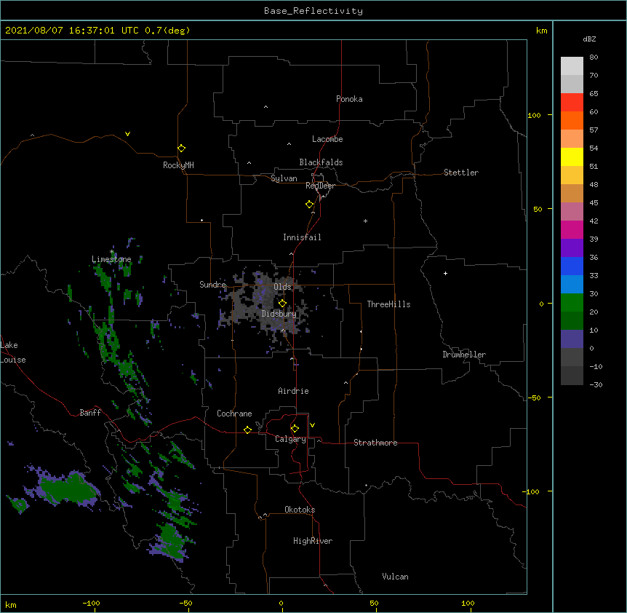Click the Cochrane city label

tap(234, 414)
